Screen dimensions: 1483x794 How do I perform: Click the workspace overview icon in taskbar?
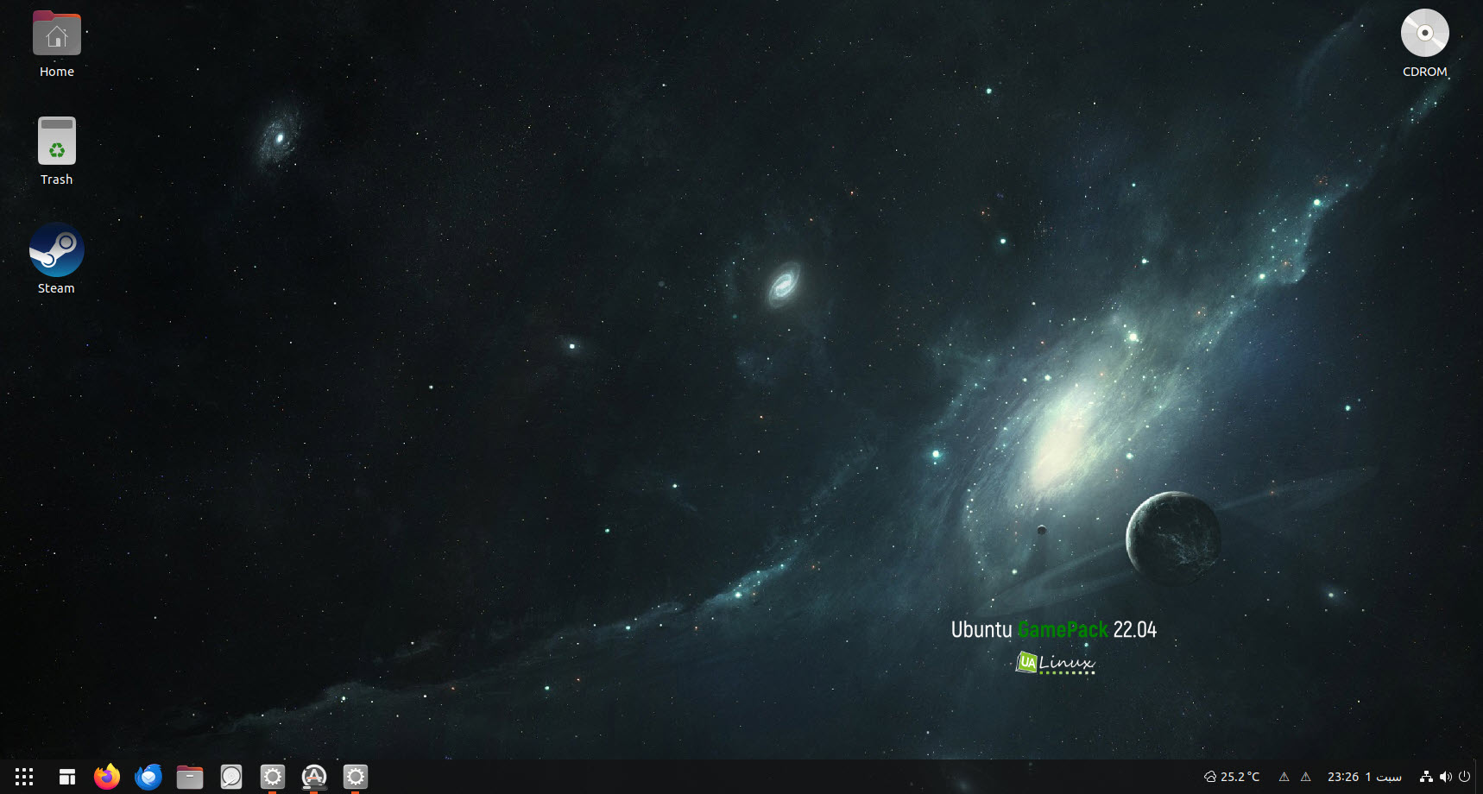tap(66, 777)
